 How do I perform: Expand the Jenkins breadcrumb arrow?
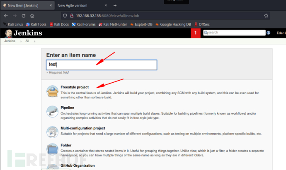21,41
